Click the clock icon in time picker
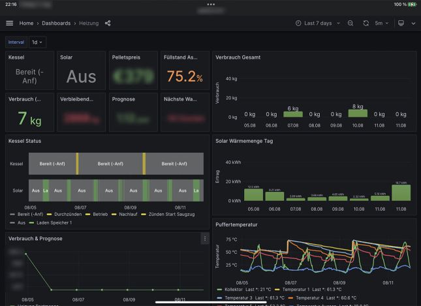 click(298, 23)
